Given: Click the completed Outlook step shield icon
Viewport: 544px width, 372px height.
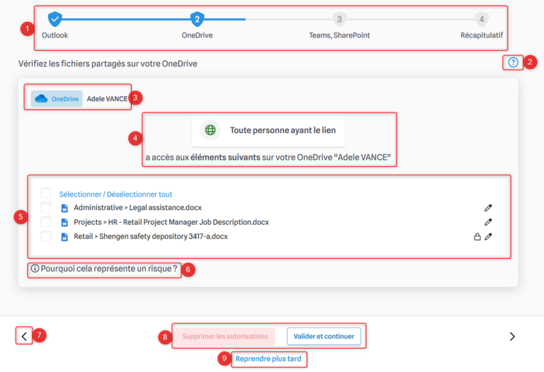Looking at the screenshot, I should click(x=55, y=19).
